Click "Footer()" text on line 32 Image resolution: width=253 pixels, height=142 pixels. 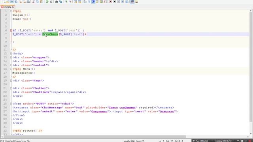point(30,131)
